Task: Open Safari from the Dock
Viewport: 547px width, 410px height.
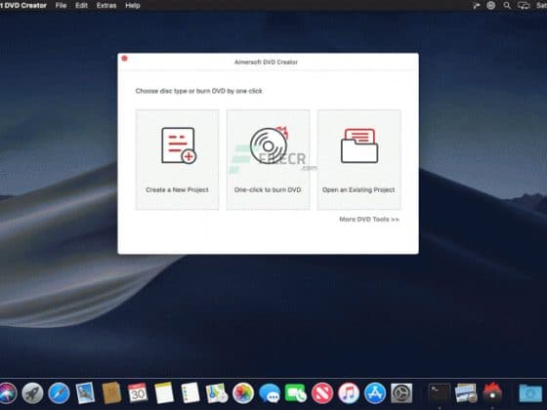Action: tap(59, 392)
